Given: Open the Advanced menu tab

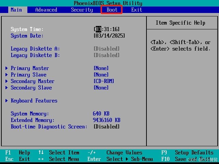Looking at the screenshot, I should 46,10.
